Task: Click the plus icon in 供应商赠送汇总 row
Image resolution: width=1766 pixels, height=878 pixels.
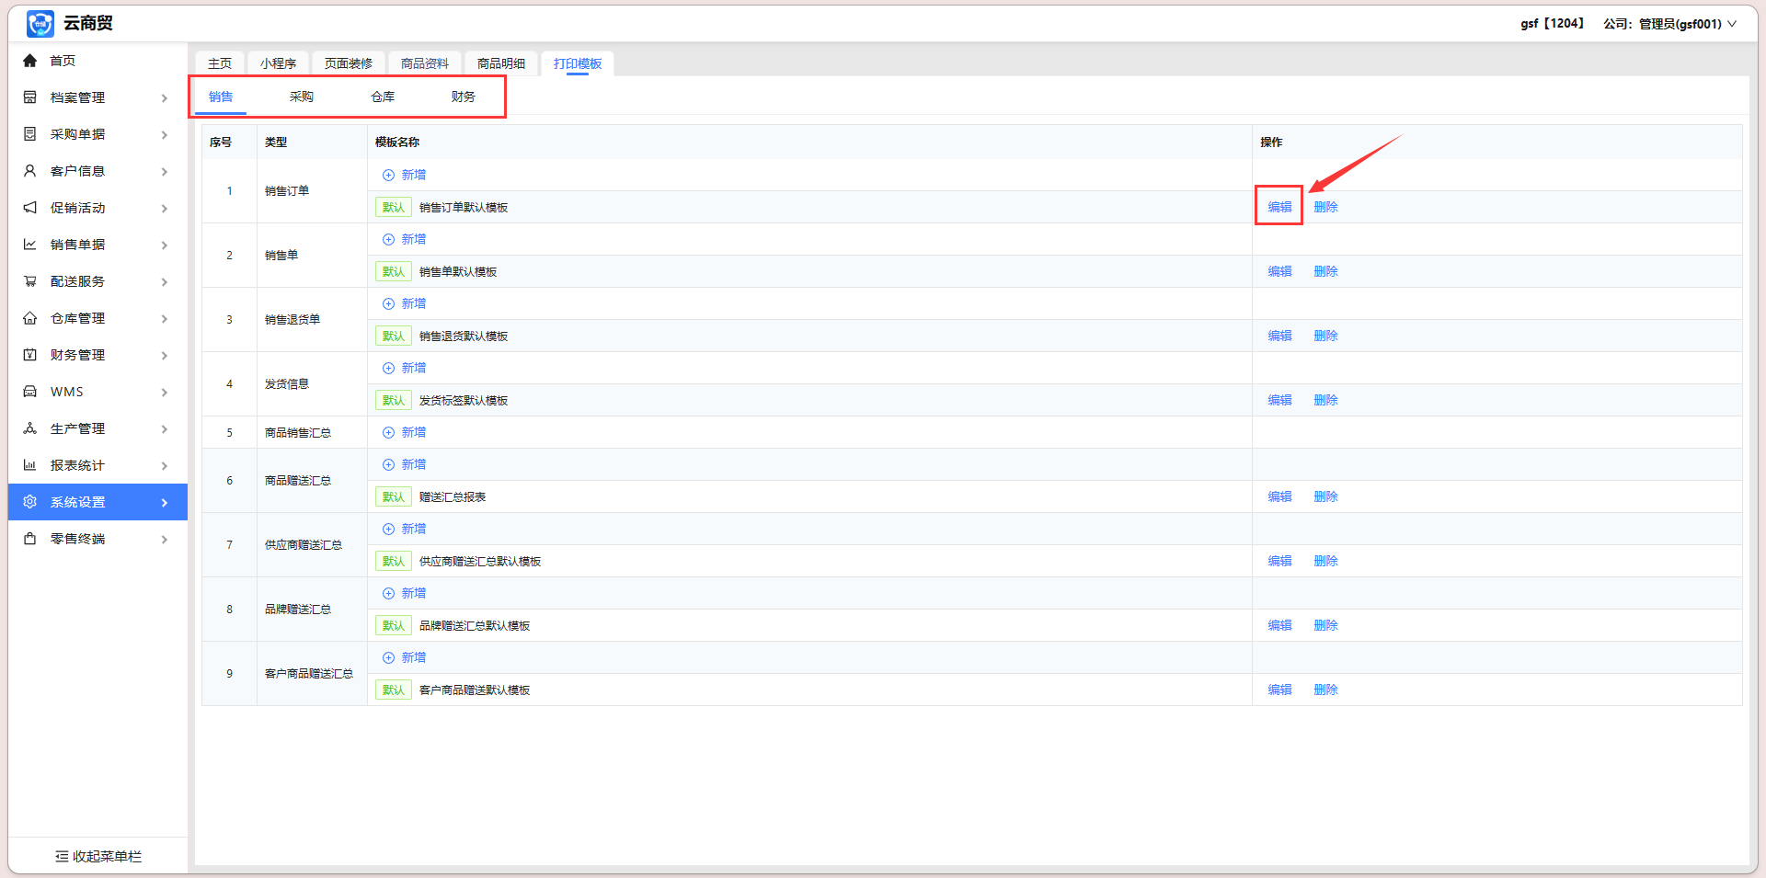Action: coord(388,529)
